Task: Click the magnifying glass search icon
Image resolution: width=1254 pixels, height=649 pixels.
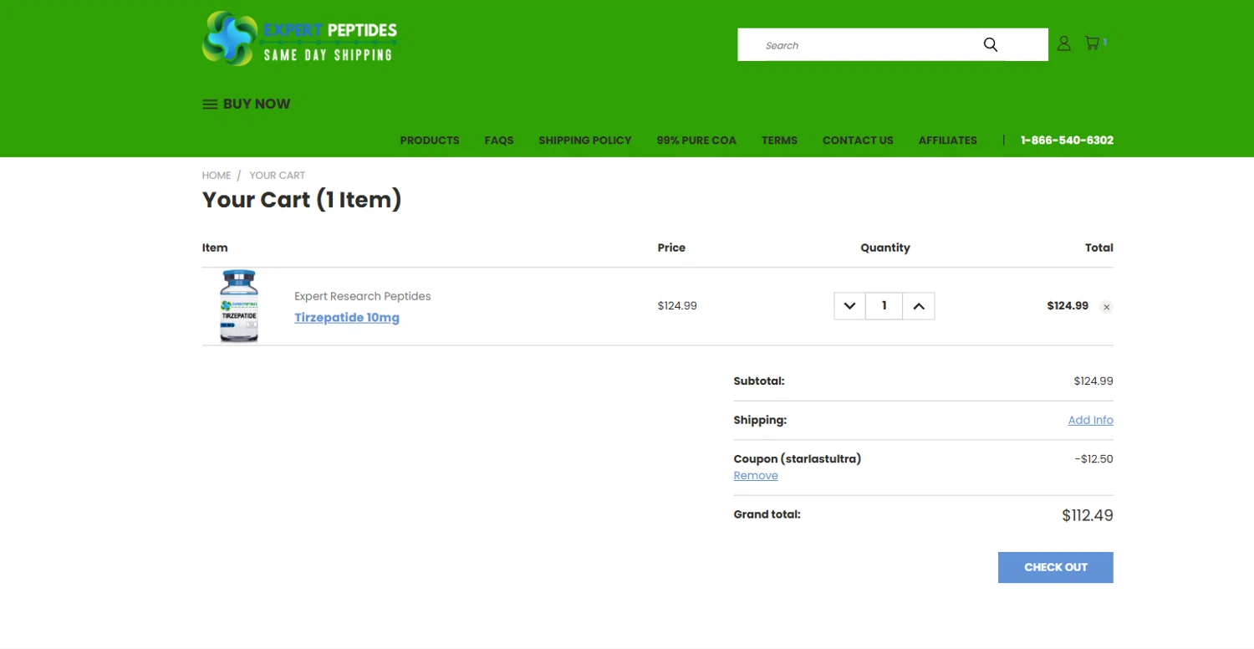Action: pos(991,45)
